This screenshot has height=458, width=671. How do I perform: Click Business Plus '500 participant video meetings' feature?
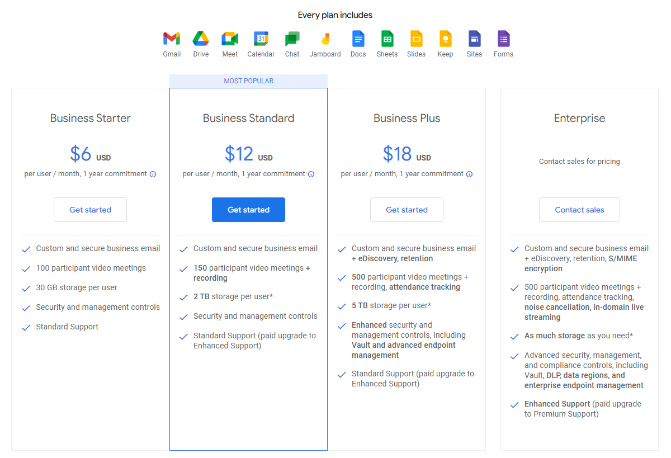coord(410,282)
